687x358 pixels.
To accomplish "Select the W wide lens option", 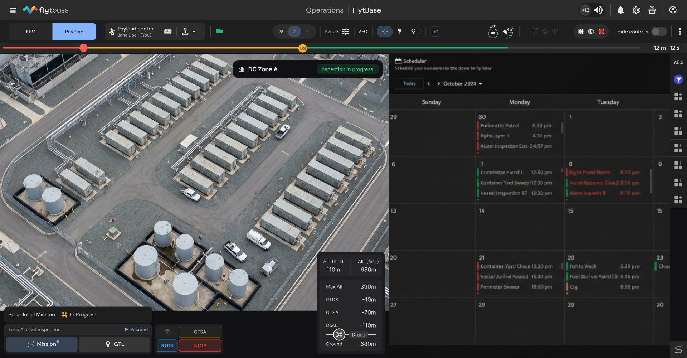I will (x=281, y=32).
